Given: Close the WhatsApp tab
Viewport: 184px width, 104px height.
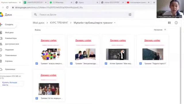Looking at the screenshot, I should (72, 3).
